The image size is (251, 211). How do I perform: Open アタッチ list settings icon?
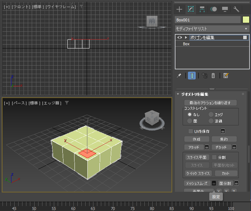tap(207, 147)
